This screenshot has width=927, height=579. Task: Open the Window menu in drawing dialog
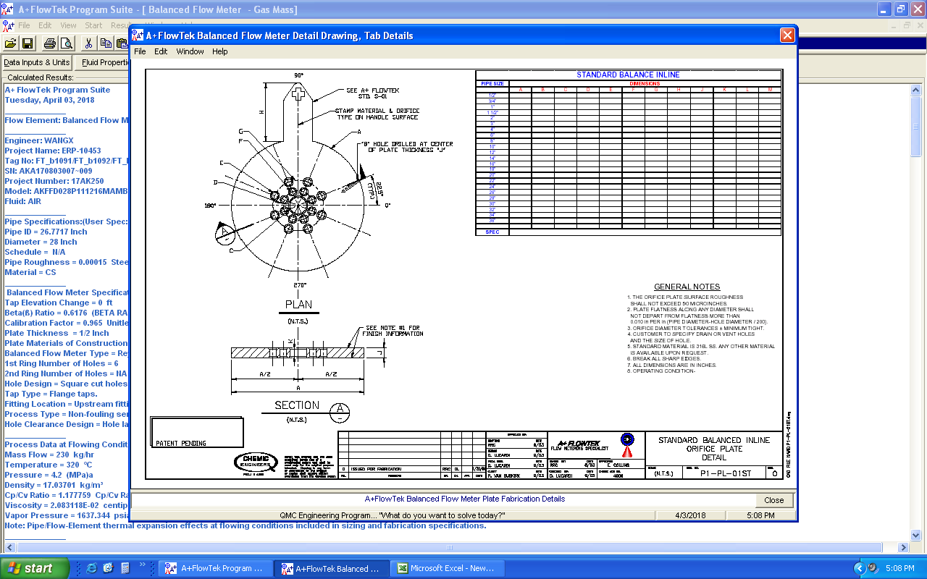click(x=190, y=51)
